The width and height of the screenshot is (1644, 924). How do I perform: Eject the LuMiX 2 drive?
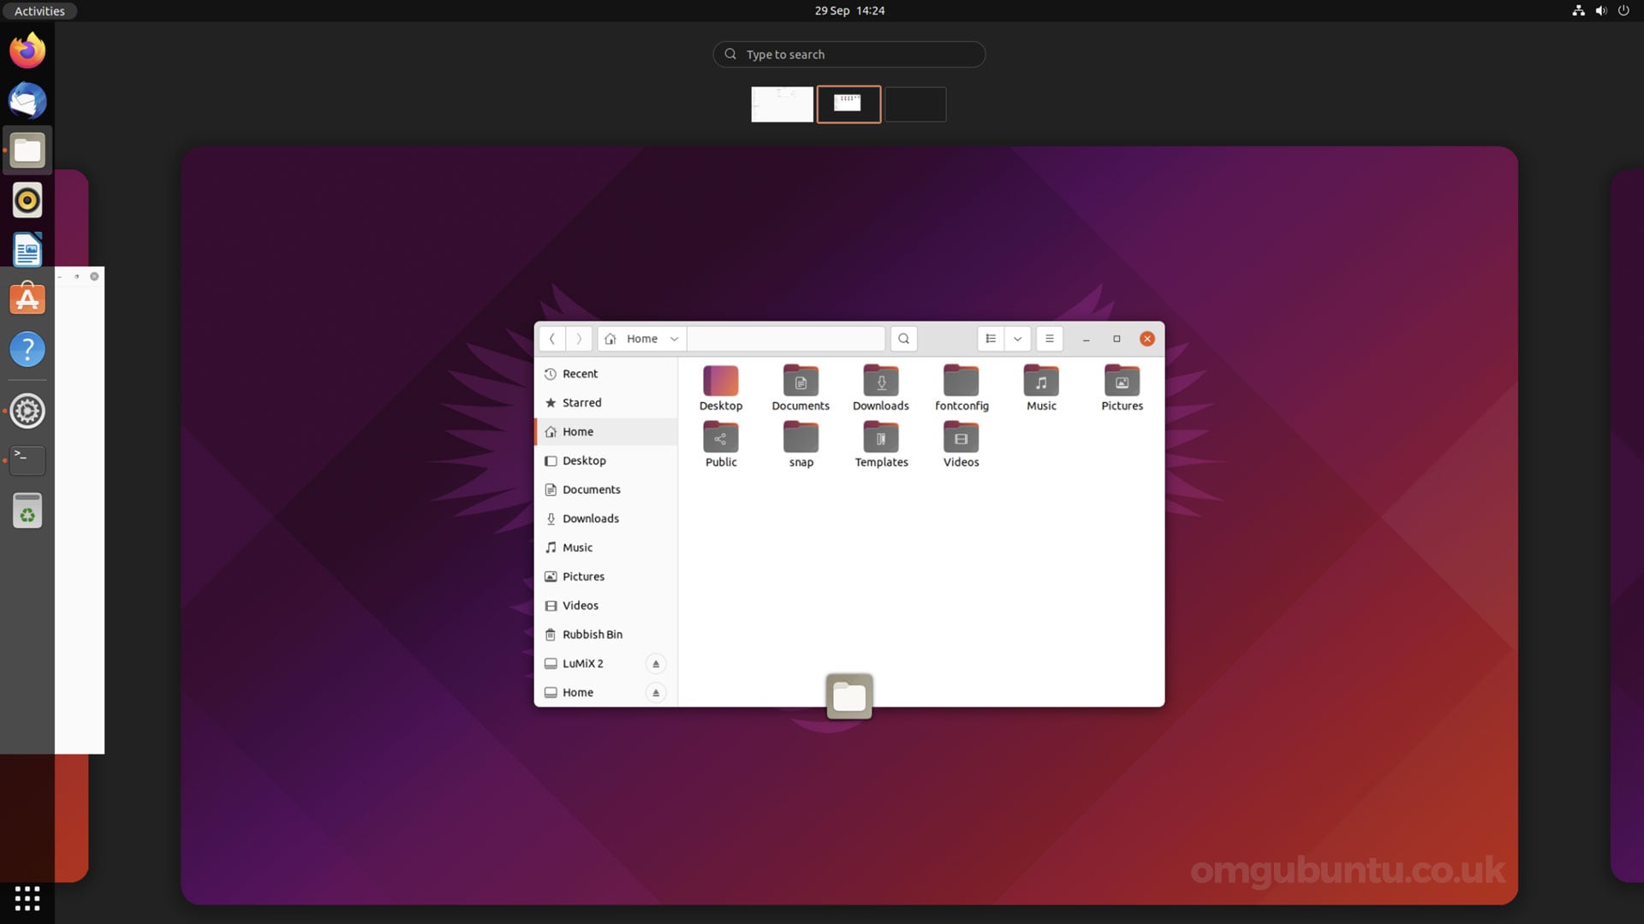(x=655, y=663)
